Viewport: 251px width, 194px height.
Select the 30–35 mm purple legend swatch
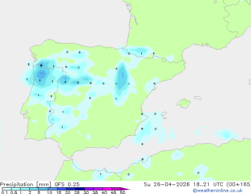tap(89, 189)
